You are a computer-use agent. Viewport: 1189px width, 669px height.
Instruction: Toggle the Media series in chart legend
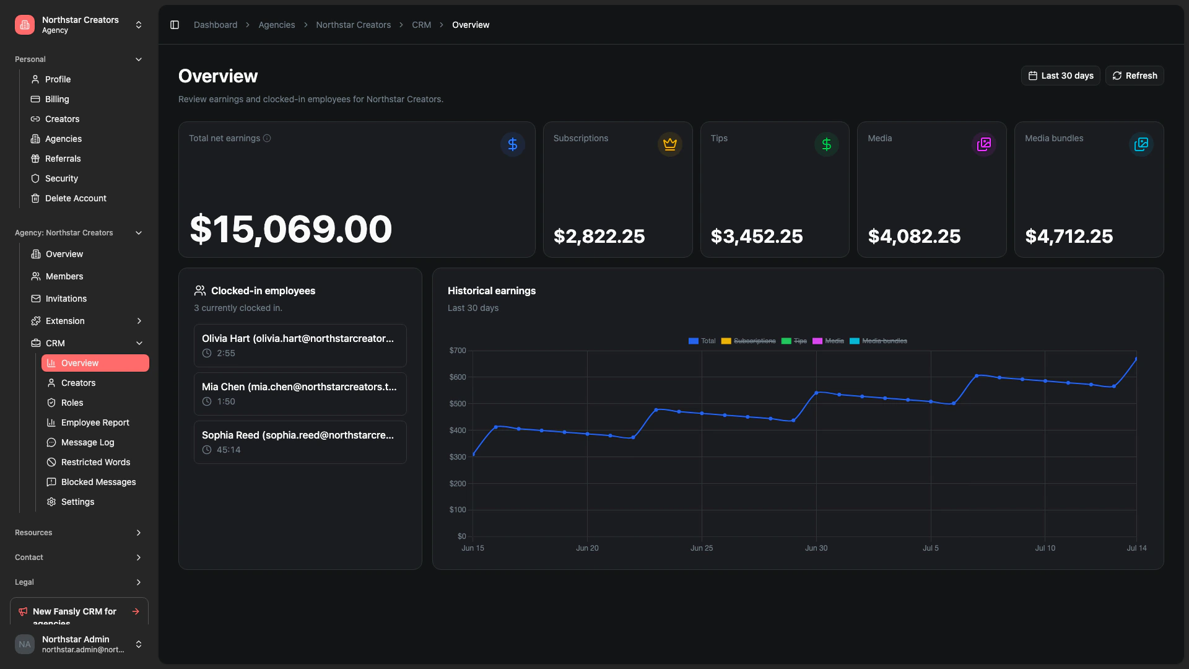828,341
